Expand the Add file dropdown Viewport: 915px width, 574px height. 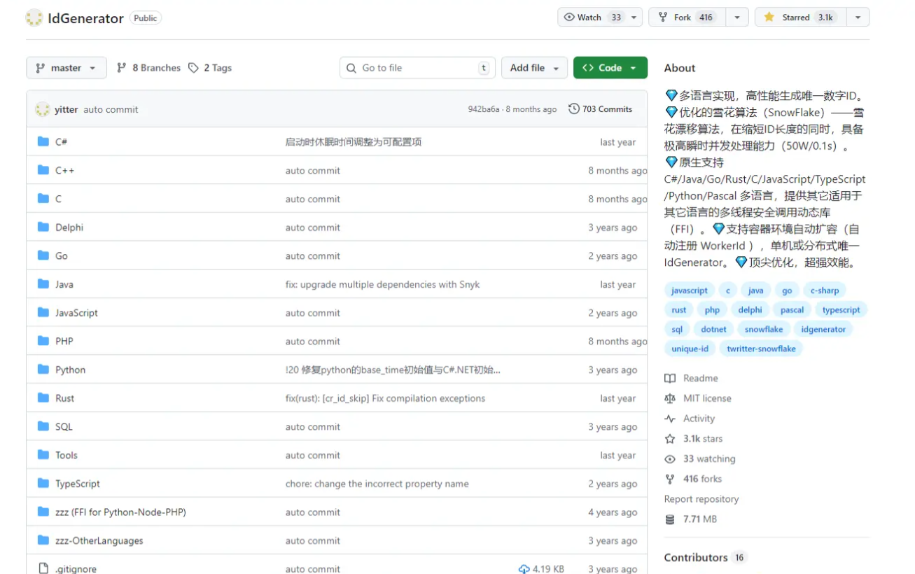pos(534,68)
